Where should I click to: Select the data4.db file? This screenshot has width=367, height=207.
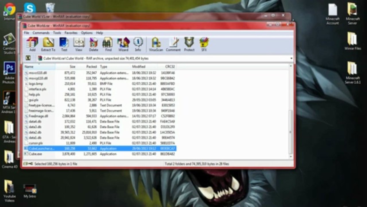coord(100,122)
